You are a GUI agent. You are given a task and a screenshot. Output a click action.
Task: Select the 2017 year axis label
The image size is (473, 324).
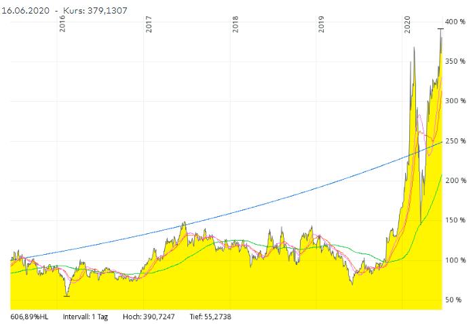click(149, 24)
